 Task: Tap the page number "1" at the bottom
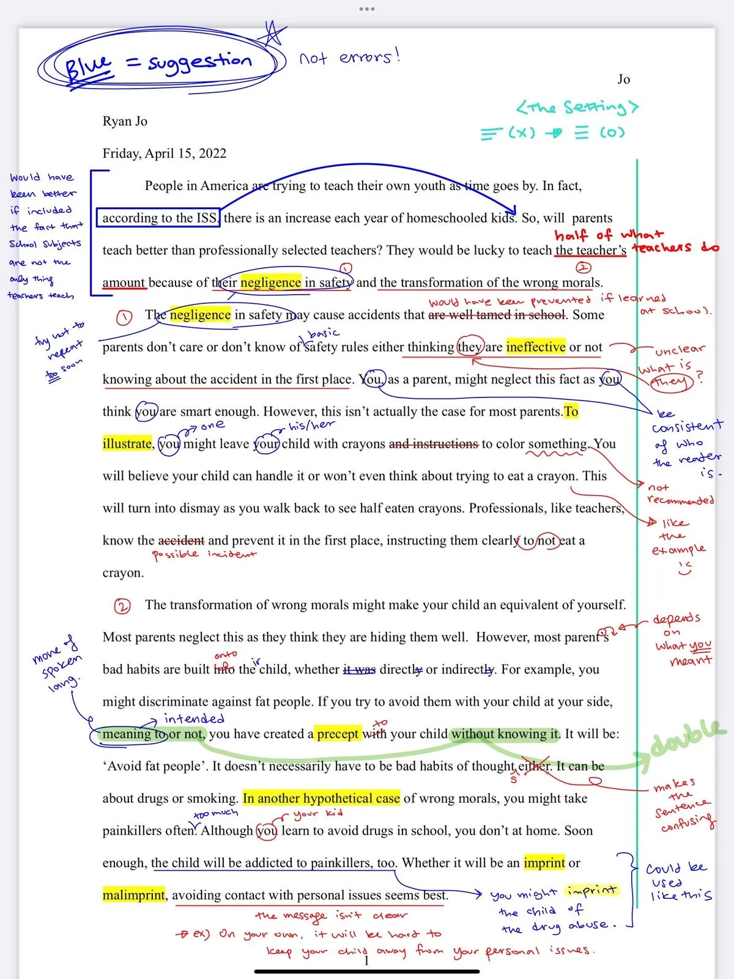366,961
